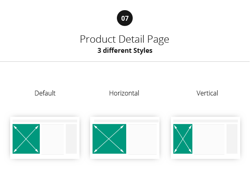Click text lines block in Vertical layout
This screenshot has height=178, width=250.
point(209,139)
